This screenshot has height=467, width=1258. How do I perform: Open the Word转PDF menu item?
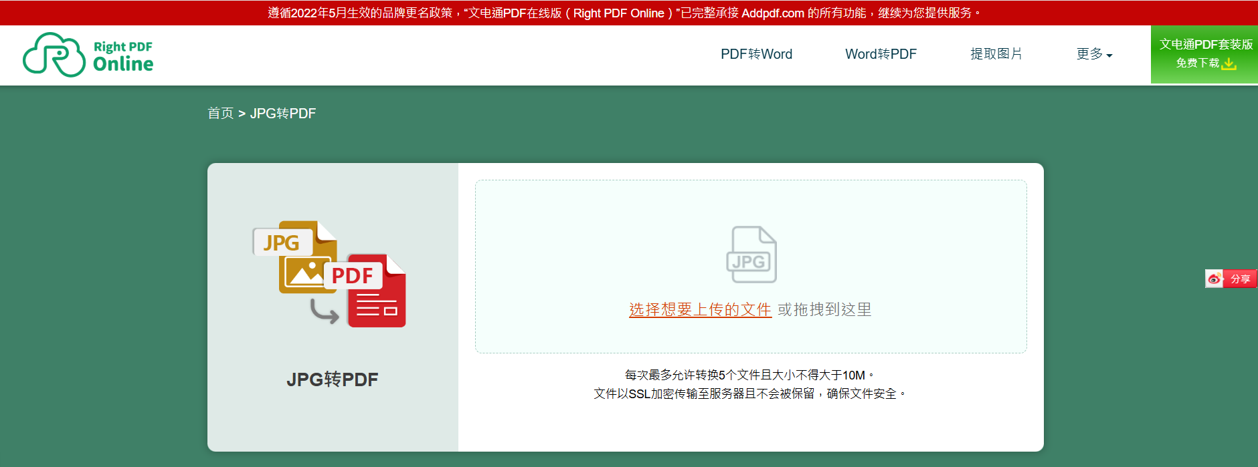[x=881, y=54]
